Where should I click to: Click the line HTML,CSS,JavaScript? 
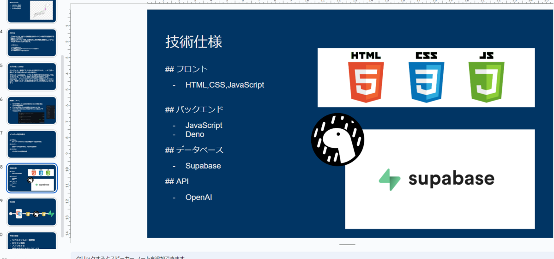[225, 85]
